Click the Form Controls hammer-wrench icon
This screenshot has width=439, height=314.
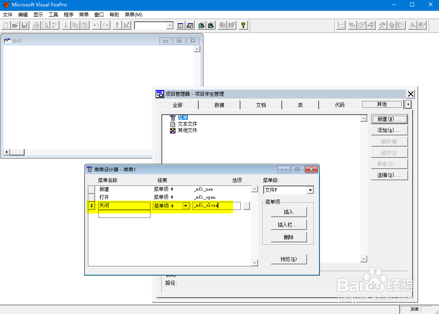(382, 25)
